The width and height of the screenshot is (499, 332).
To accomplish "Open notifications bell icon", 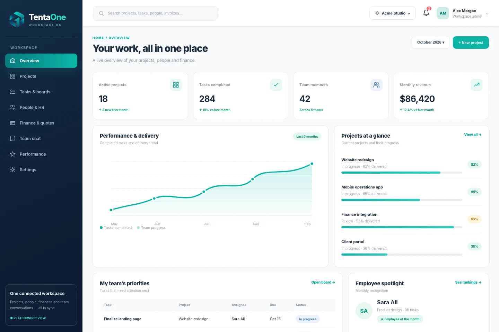I will click(426, 13).
